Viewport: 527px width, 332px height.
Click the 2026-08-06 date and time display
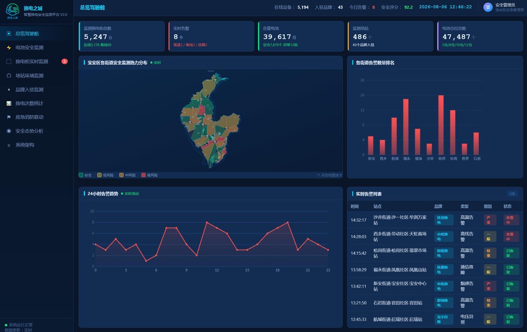pos(445,7)
